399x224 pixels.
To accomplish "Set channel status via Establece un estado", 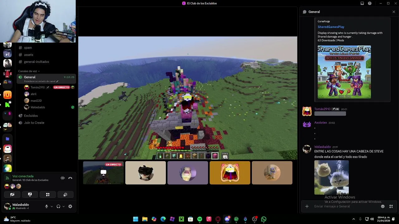I will (41, 81).
